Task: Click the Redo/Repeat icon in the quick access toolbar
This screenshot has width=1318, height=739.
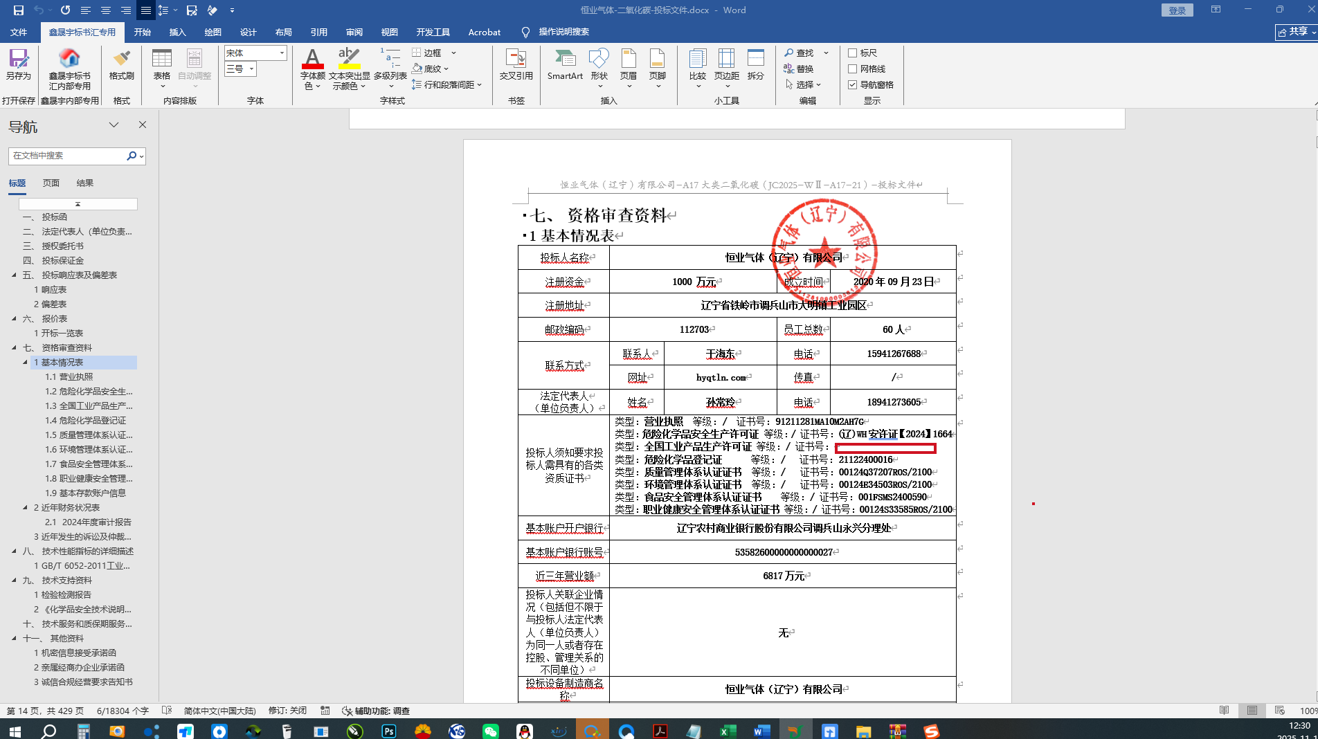Action: pyautogui.click(x=65, y=10)
